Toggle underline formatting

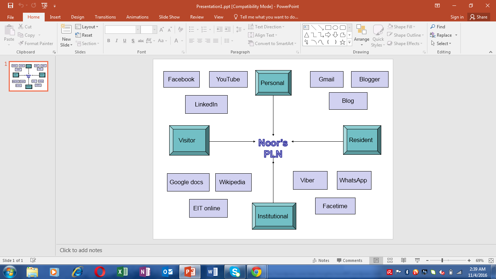point(125,41)
